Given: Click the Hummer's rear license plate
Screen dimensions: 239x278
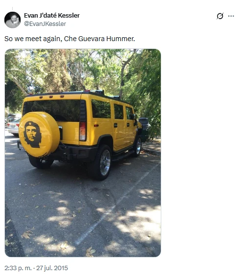Looking at the screenshot, I should 22,147.
